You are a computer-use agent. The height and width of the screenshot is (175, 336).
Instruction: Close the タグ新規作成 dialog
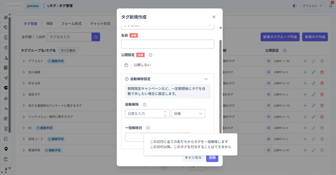coord(214,17)
